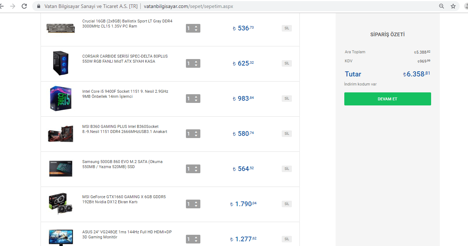Adjust quantity stepper for Samsung 860 EVO

click(x=193, y=169)
